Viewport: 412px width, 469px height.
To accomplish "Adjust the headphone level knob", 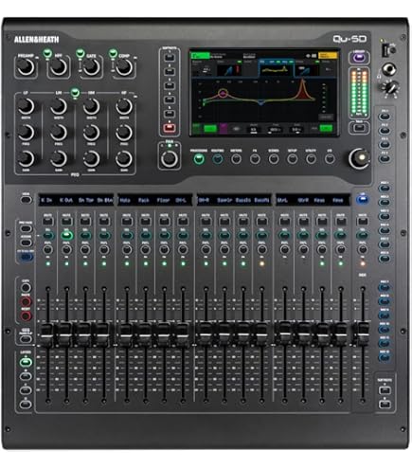I will point(390,87).
